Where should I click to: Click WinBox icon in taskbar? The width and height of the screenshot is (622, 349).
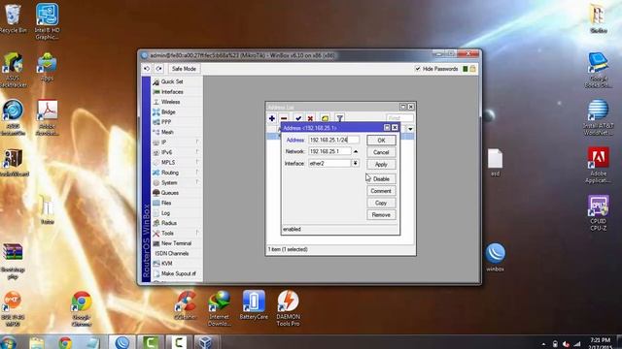(122, 342)
